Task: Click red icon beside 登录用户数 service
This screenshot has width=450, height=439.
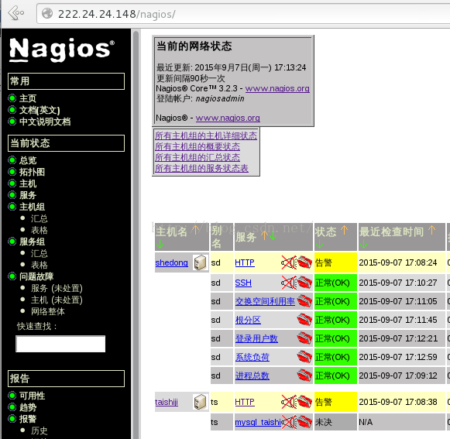Action: (x=305, y=338)
